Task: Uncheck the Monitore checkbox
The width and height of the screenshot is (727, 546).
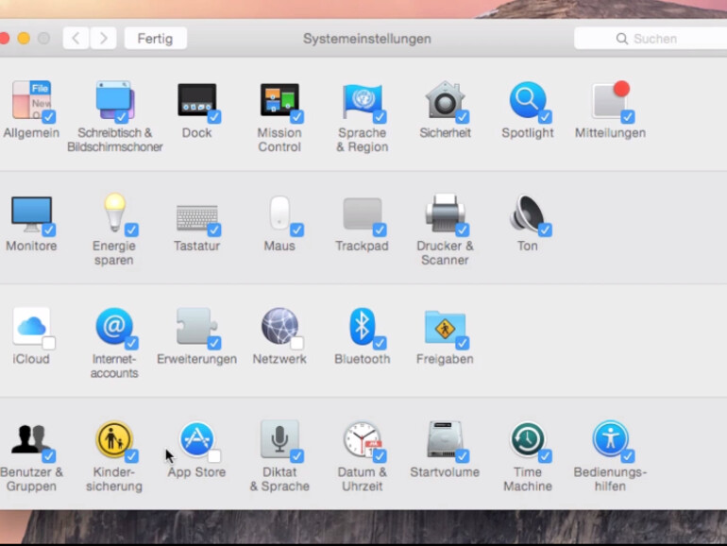Action: (49, 230)
